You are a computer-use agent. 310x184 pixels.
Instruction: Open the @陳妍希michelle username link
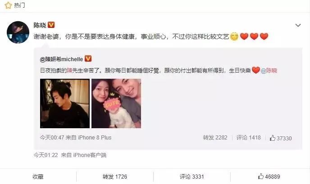pos(61,59)
